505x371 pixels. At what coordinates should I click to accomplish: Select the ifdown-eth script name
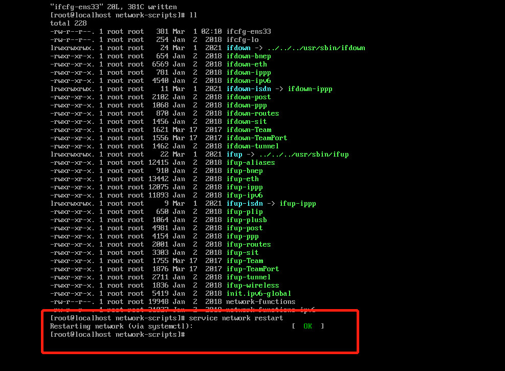247,64
